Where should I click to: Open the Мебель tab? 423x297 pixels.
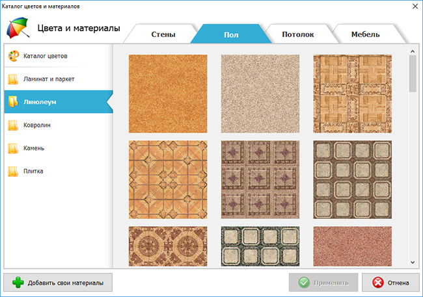(x=365, y=34)
